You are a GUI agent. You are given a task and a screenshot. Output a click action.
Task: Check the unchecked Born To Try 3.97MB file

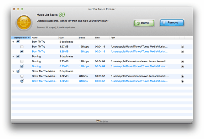(22, 47)
